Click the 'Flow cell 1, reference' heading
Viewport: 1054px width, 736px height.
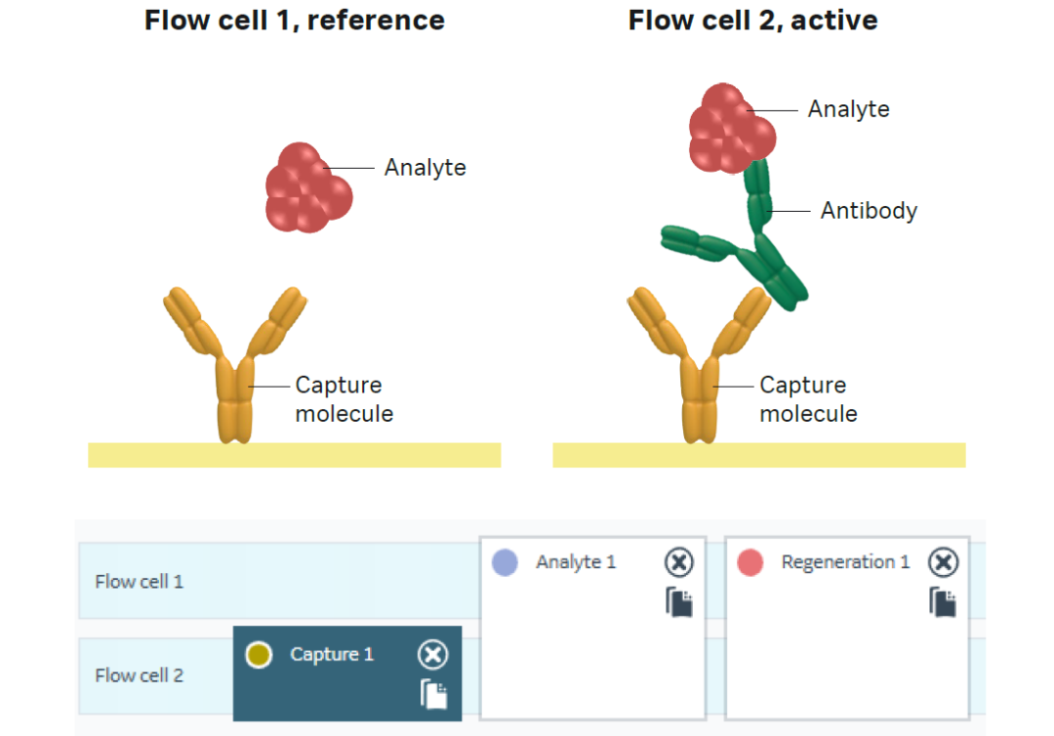295,20
